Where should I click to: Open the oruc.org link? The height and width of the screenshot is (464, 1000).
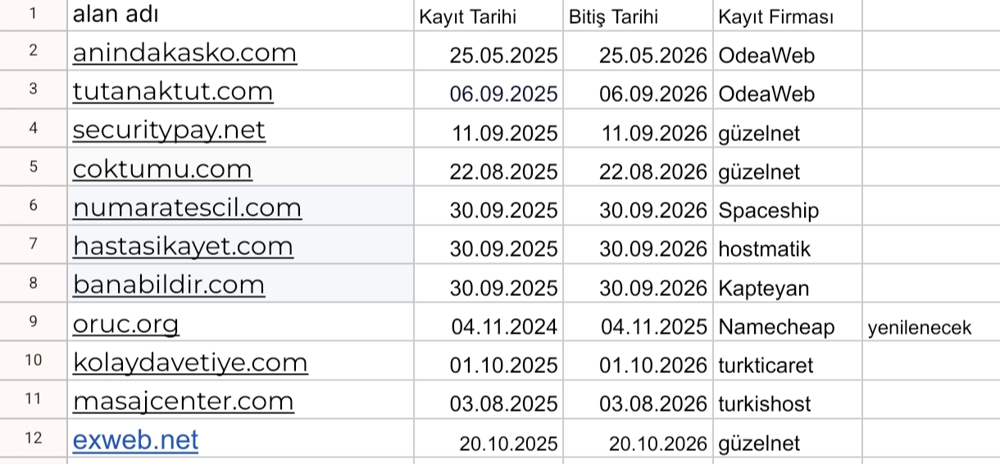tap(125, 324)
